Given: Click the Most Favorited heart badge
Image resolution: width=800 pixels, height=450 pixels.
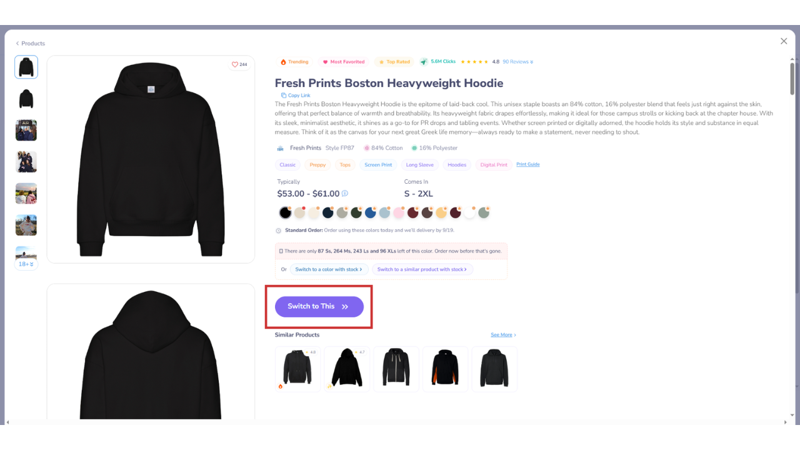Looking at the screenshot, I should [x=344, y=62].
